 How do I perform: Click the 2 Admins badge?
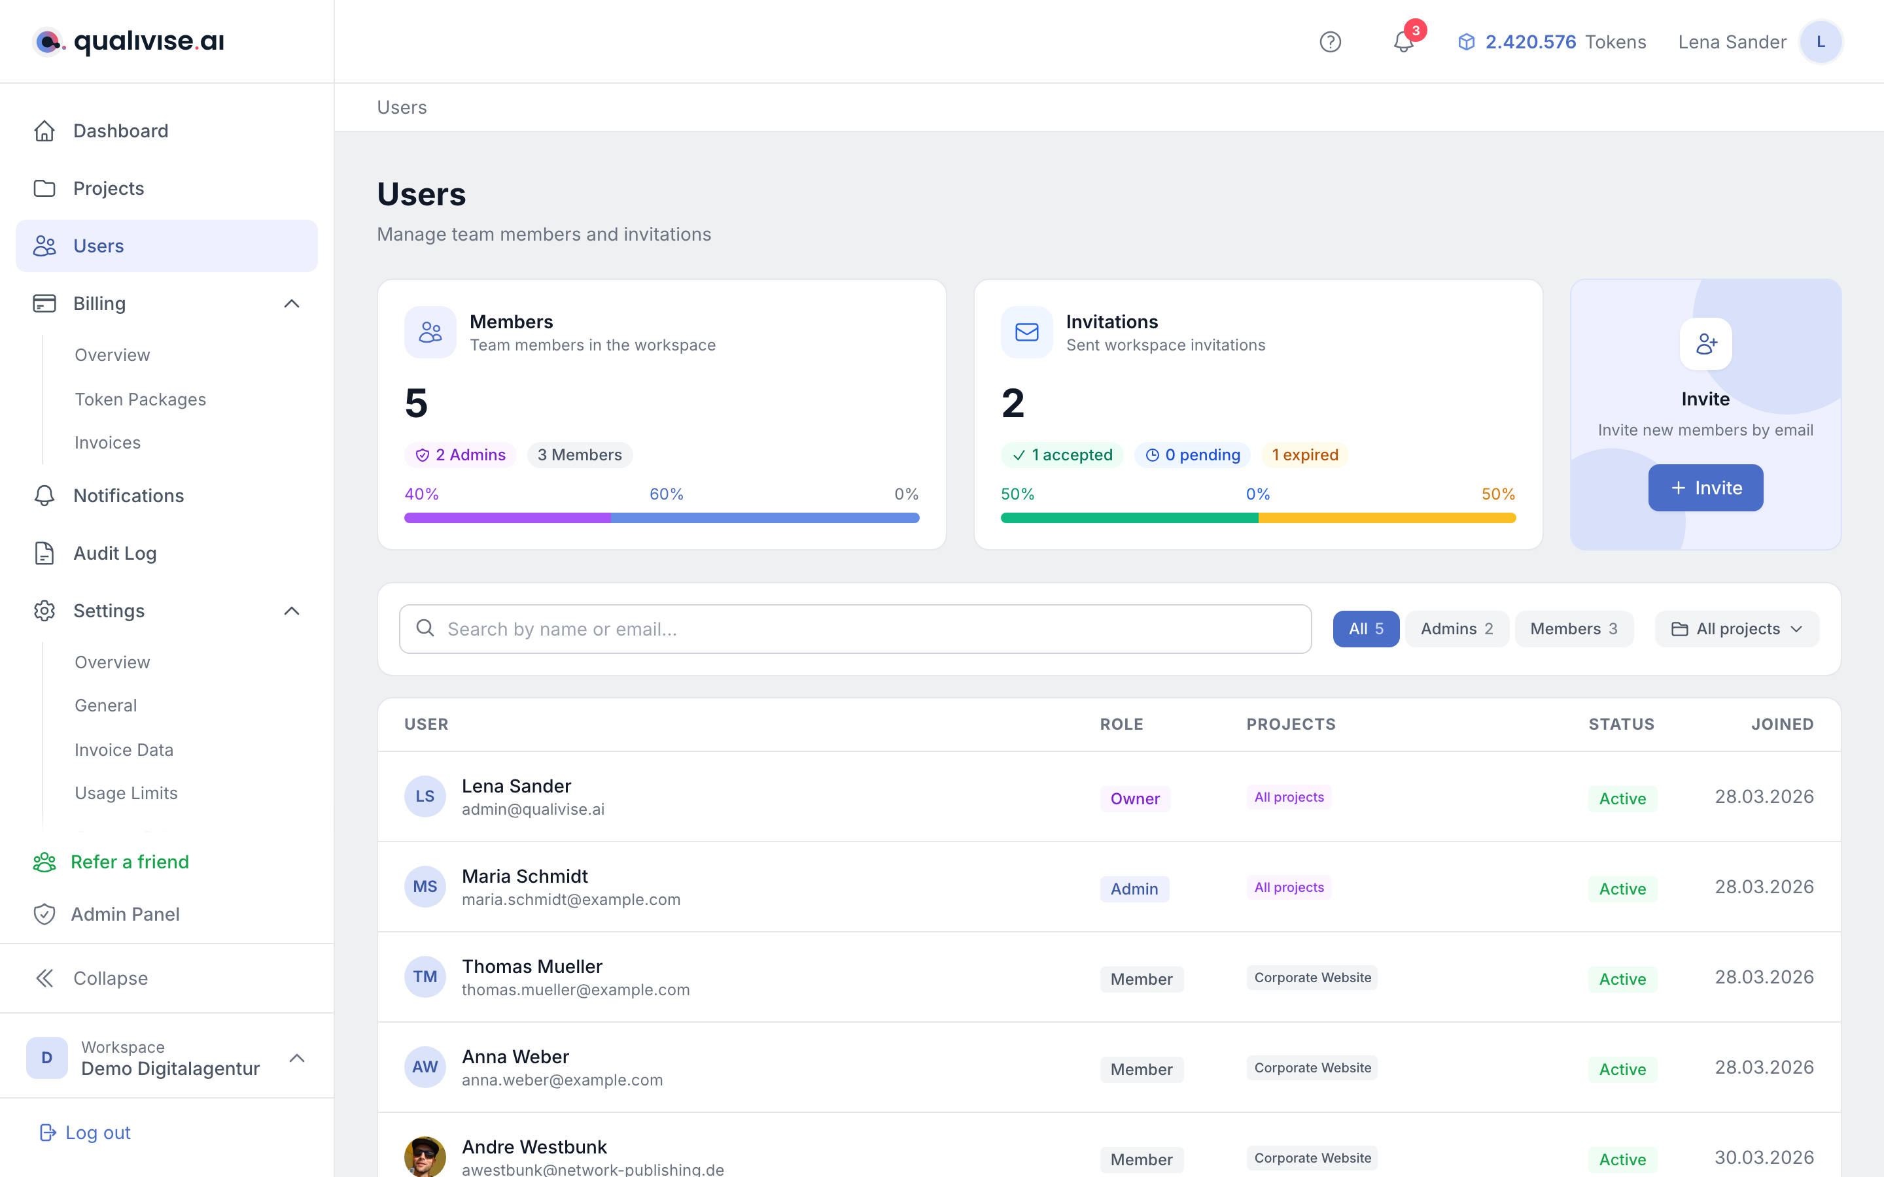pos(460,455)
